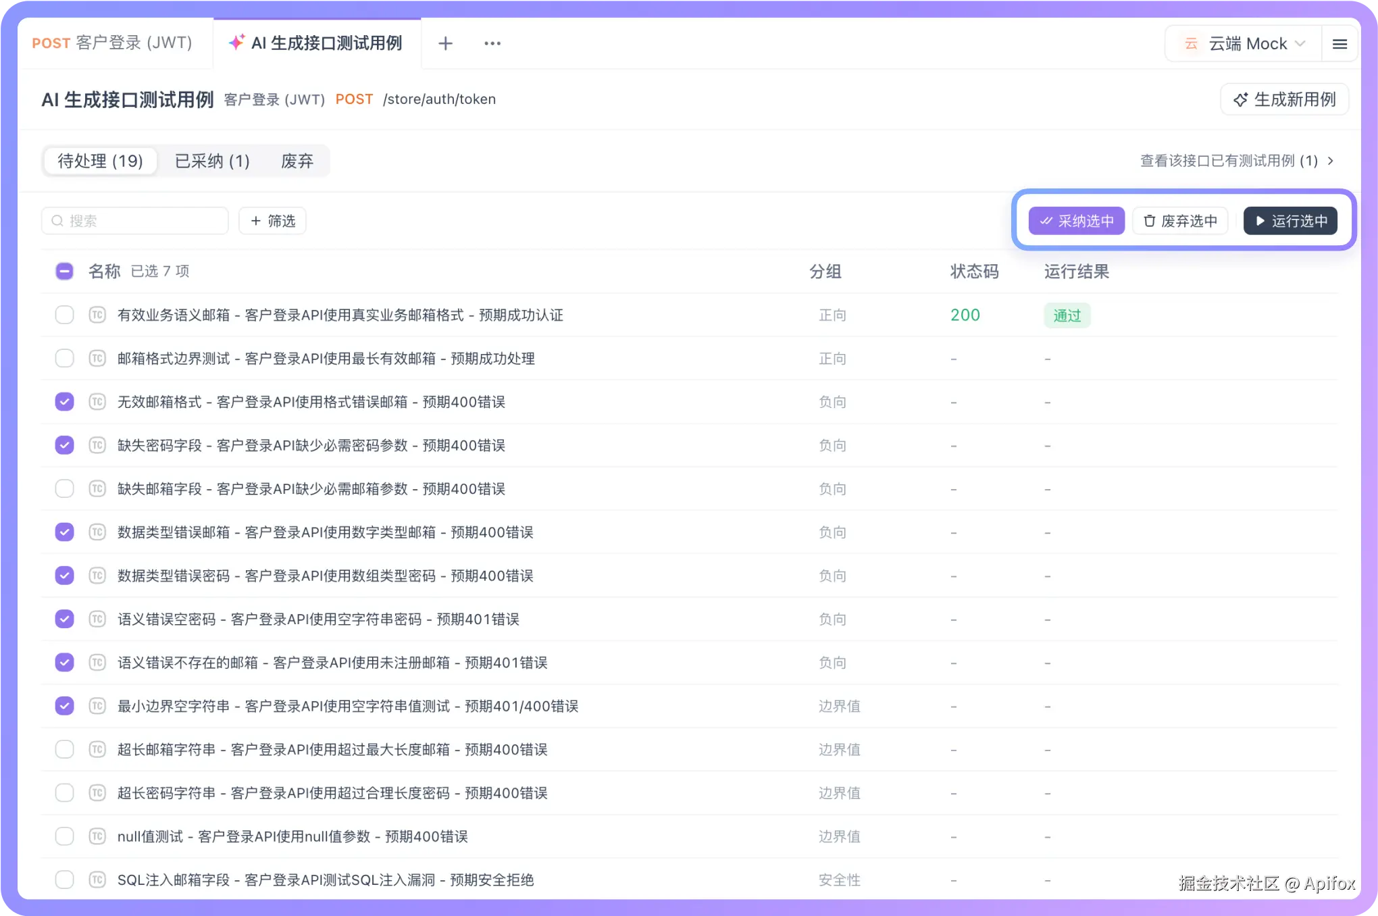
Task: Uncheck the 无效邮箱格式 test case checkbox
Action: pyautogui.click(x=64, y=402)
